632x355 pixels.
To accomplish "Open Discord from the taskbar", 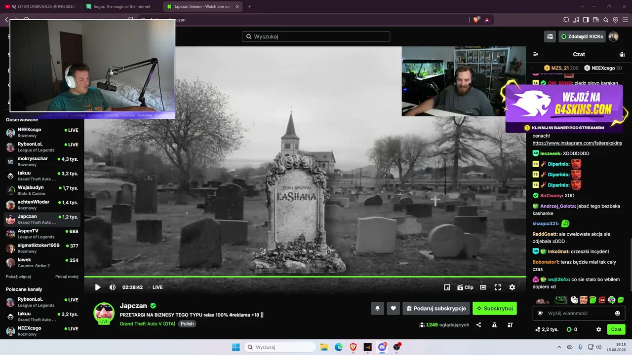I will pos(382,347).
